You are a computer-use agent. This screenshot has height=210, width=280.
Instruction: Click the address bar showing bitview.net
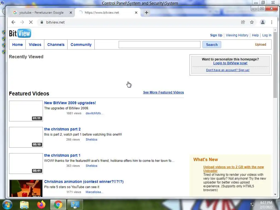tap(139, 22)
